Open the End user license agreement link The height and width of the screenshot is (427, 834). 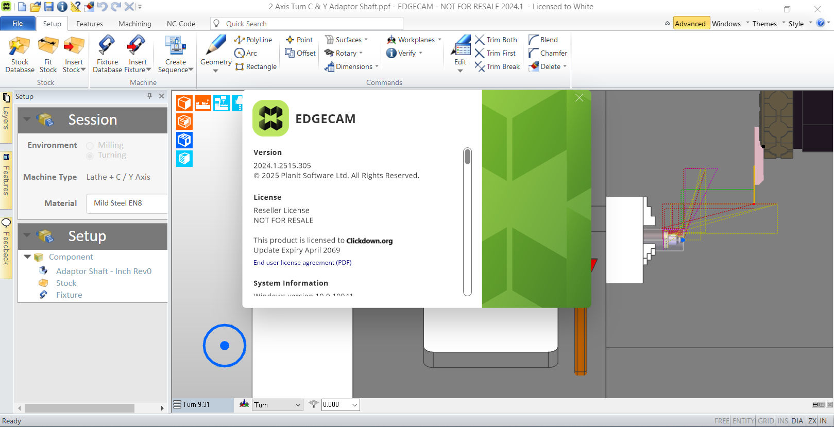(302, 263)
